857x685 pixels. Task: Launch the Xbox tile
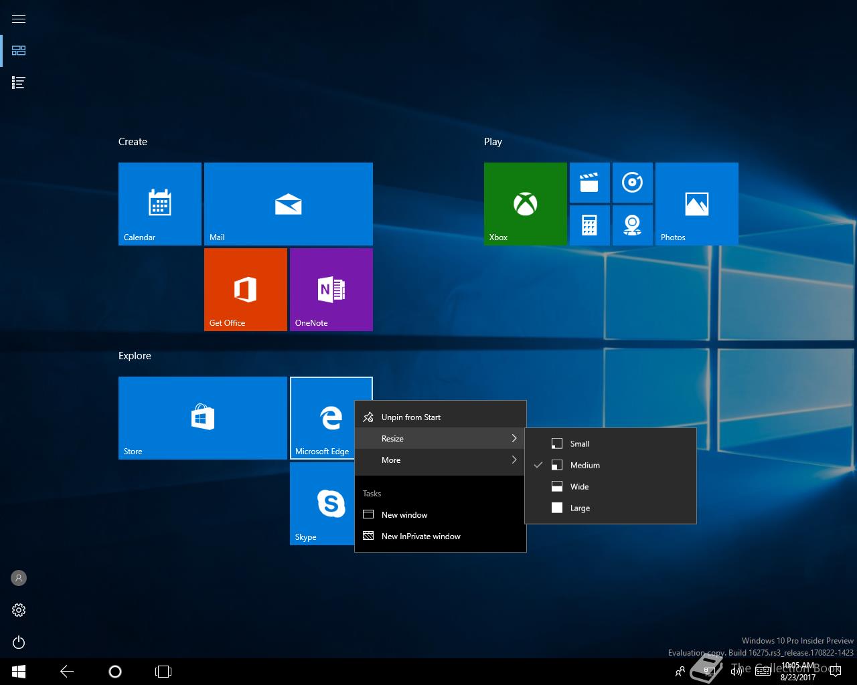tap(526, 204)
